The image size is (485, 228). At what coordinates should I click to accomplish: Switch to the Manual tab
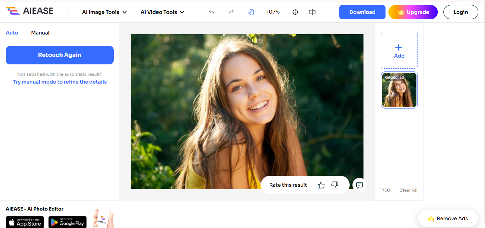[40, 32]
